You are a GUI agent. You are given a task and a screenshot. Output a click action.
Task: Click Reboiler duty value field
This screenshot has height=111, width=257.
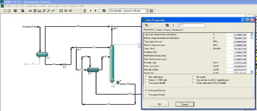tap(237, 63)
